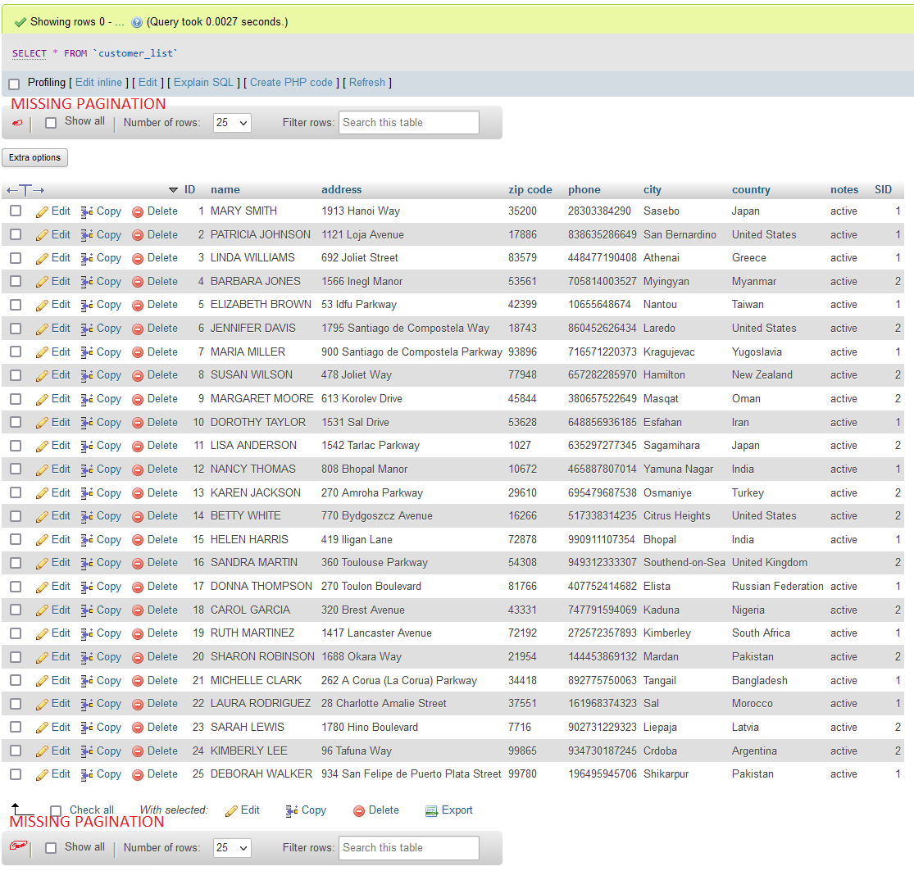Click the descending sort arrow beside ID

[173, 189]
